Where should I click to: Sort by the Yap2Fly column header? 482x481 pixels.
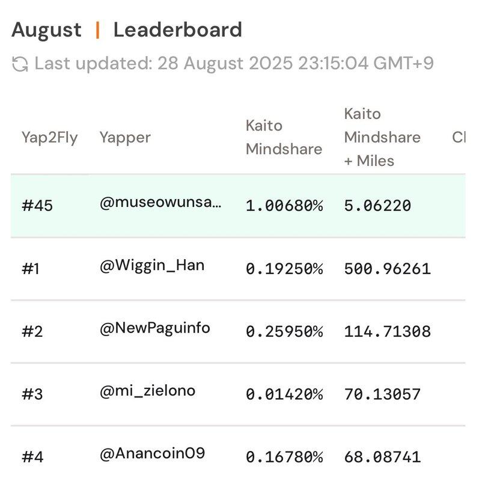point(49,138)
